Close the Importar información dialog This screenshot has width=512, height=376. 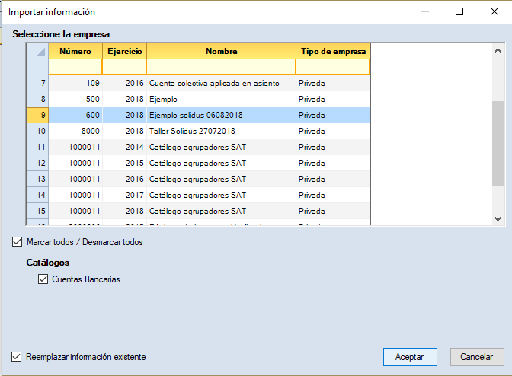click(x=493, y=12)
